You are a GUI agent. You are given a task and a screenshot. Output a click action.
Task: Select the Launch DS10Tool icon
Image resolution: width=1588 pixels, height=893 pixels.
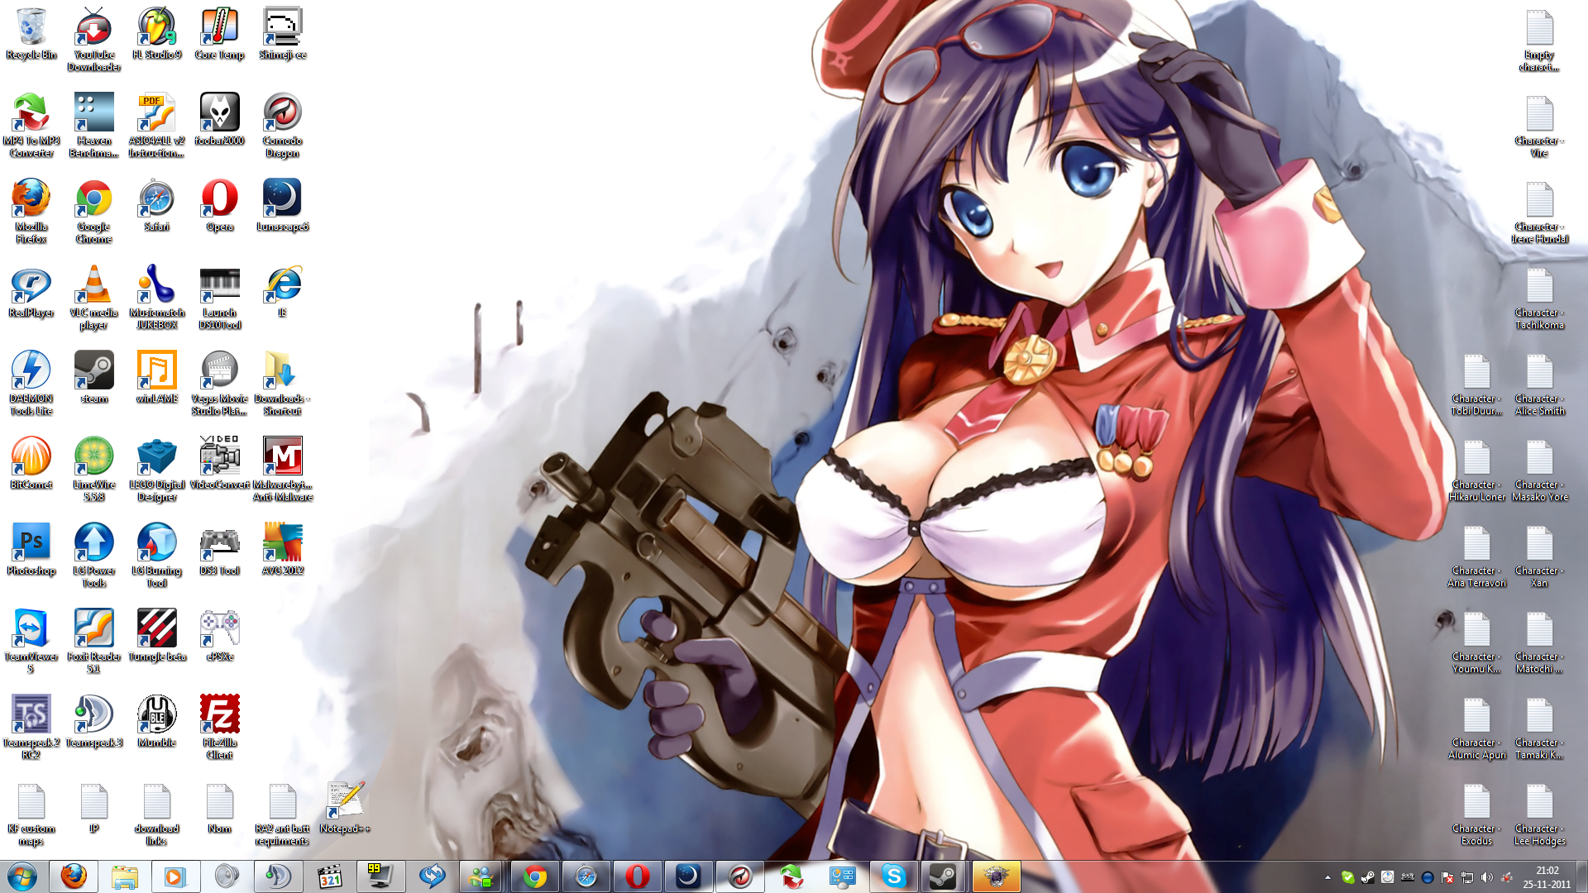220,298
